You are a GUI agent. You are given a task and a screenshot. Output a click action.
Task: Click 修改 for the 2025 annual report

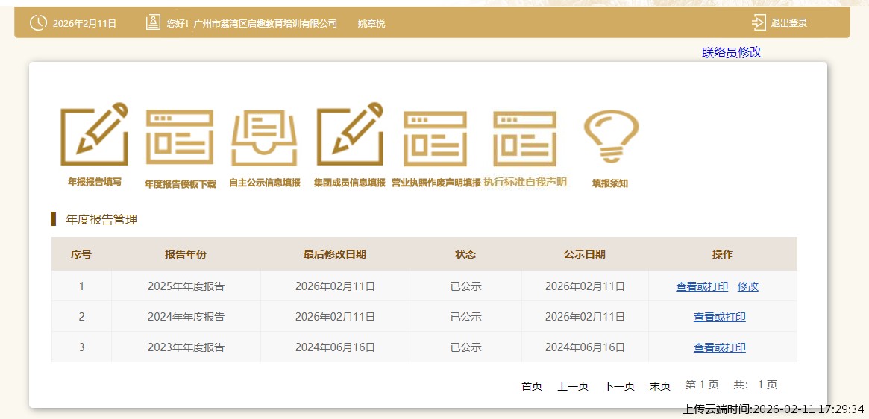tap(747, 286)
